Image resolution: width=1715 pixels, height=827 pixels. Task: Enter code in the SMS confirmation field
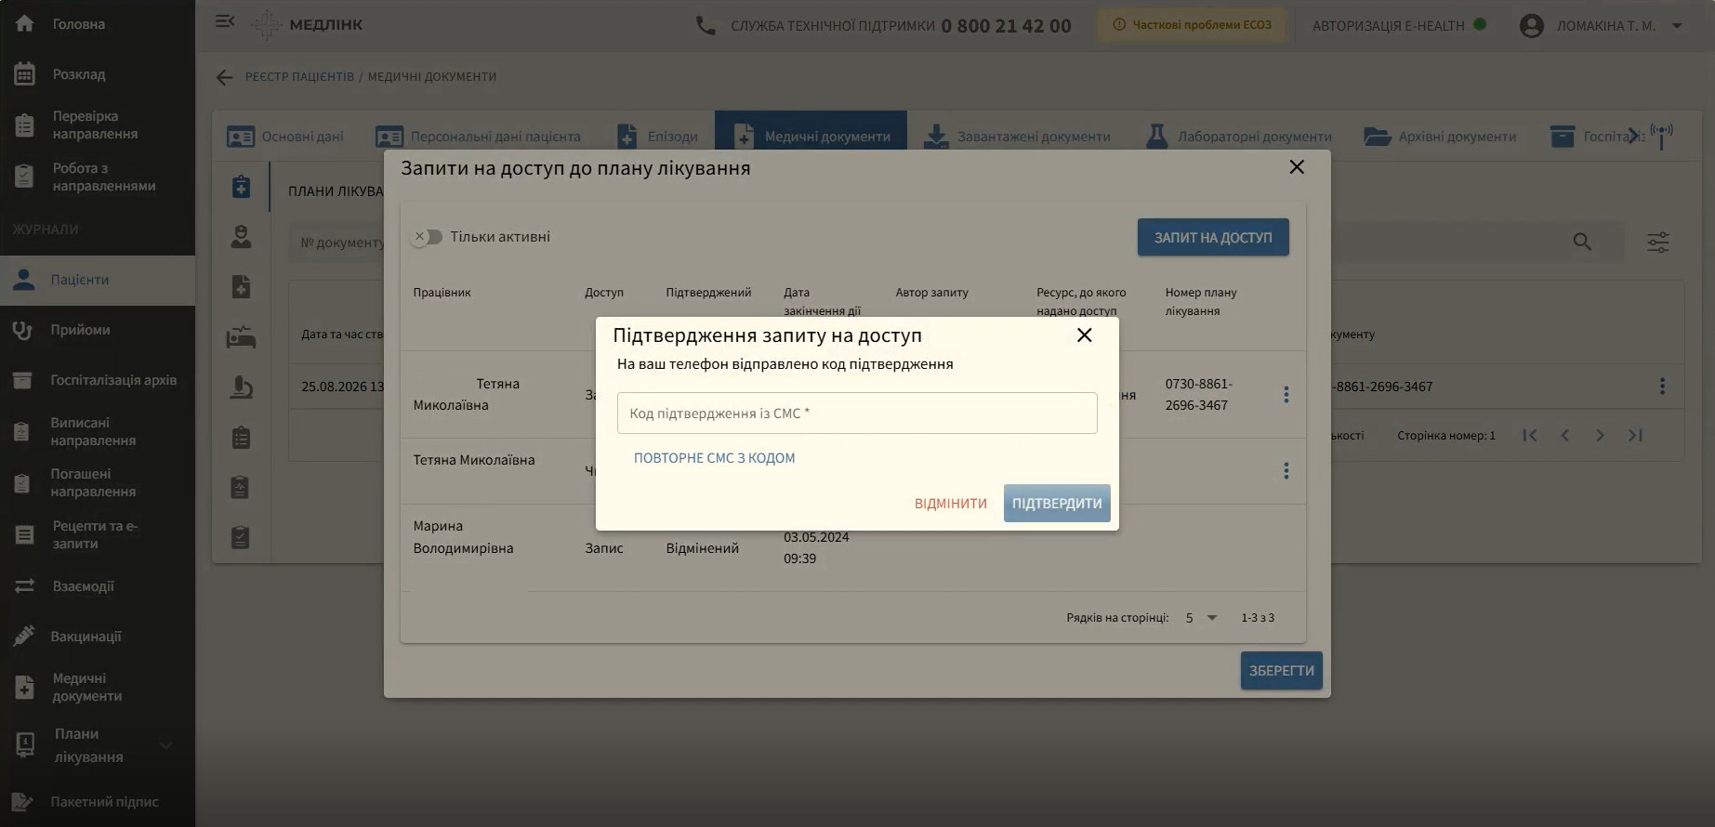(x=857, y=413)
